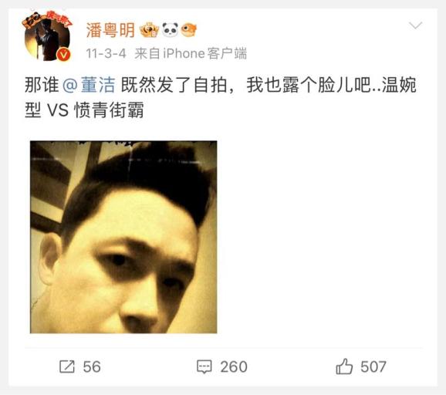Click the orange V verified badge
446x395 pixels.
tap(64, 53)
